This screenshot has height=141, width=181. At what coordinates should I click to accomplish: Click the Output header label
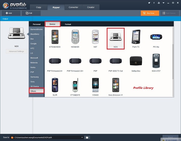pyautogui.click(x=5, y=19)
